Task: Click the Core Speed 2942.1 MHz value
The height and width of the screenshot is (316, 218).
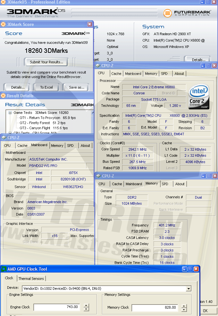Action: [138, 149]
